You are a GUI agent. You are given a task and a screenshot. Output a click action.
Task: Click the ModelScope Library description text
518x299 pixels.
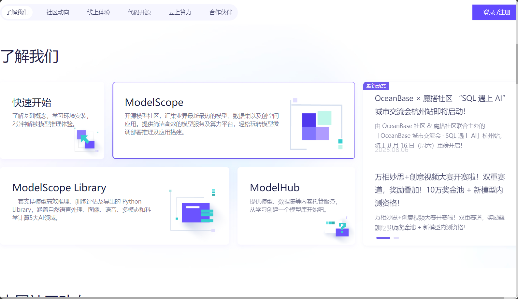(x=81, y=210)
